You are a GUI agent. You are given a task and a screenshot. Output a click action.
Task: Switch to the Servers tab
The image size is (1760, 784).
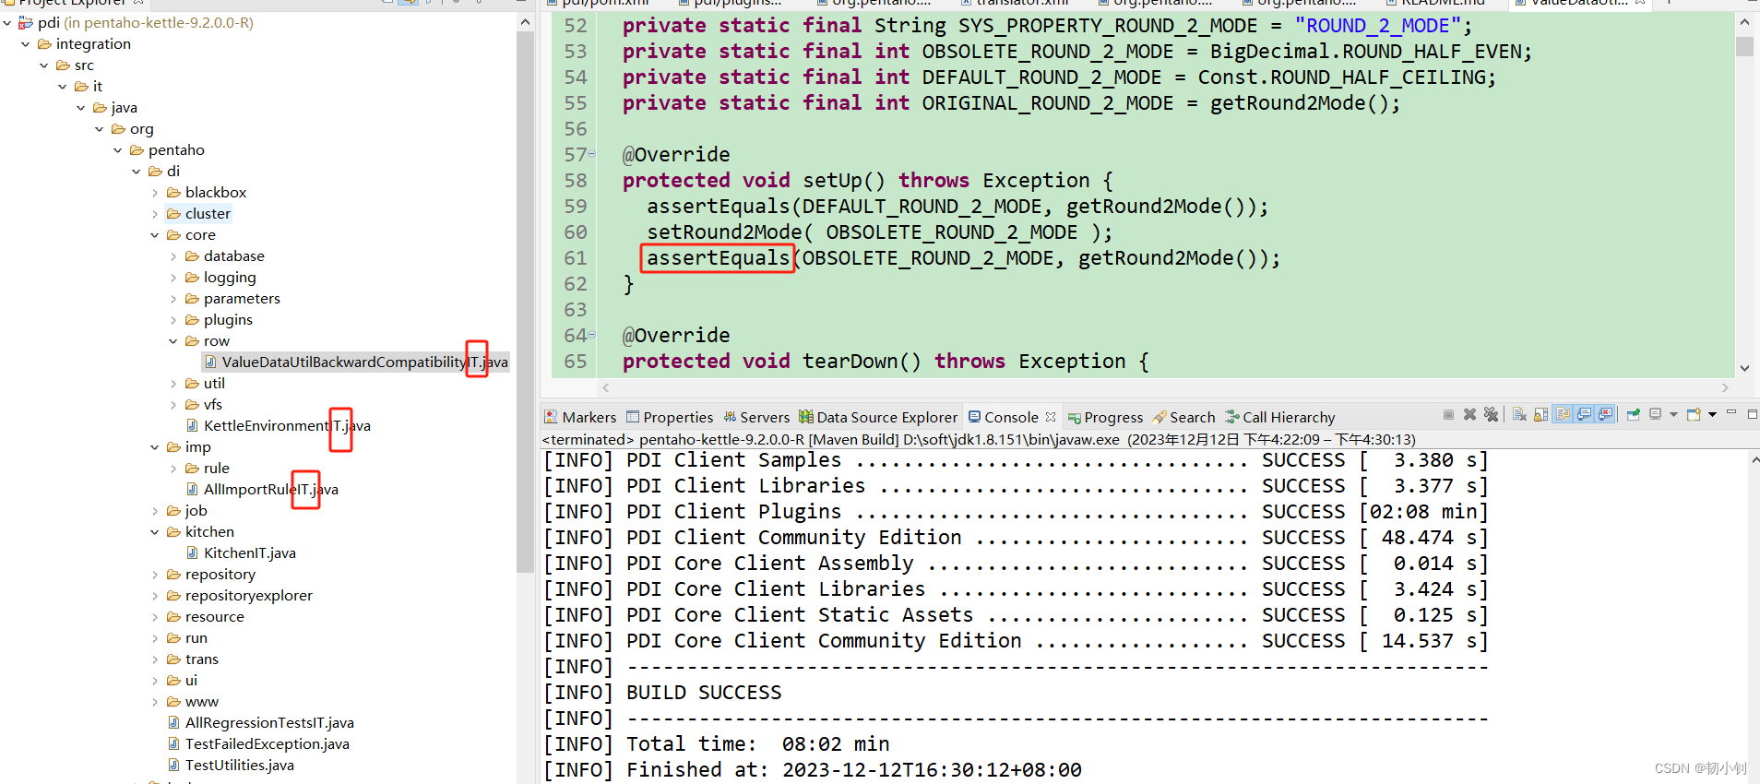(x=756, y=417)
